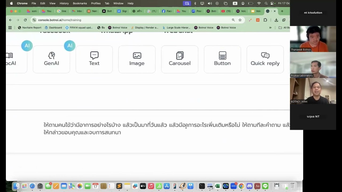Open Chrome extensions puzzle icon

point(265,20)
